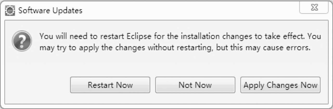Image resolution: width=333 pixels, height=109 pixels.
Task: Select Apply Changes Now button
Action: click(280, 85)
